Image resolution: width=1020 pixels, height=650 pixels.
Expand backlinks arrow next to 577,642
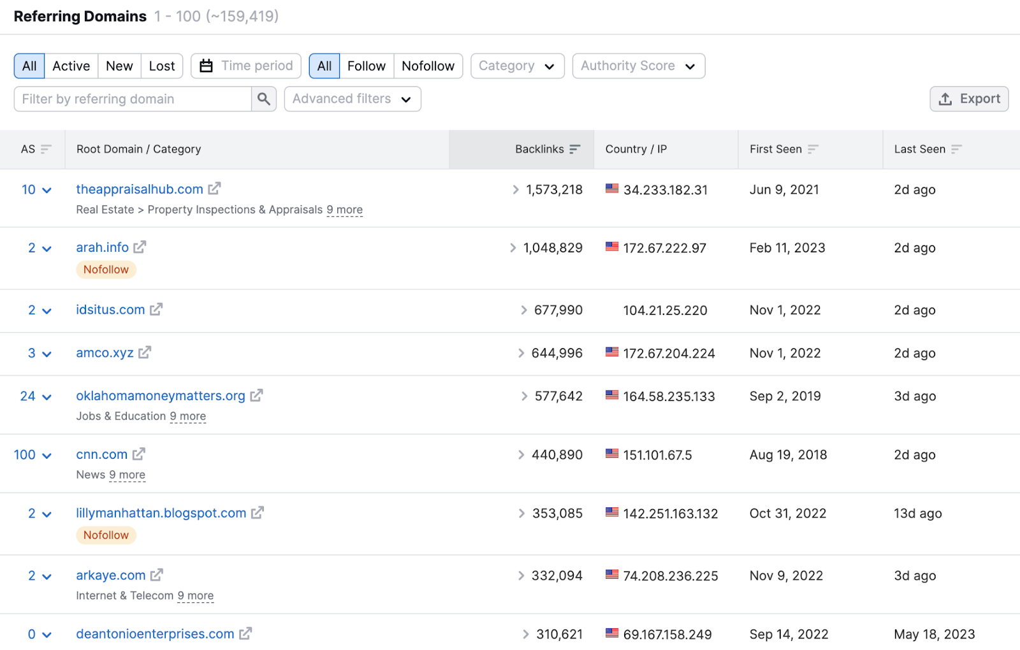(525, 396)
